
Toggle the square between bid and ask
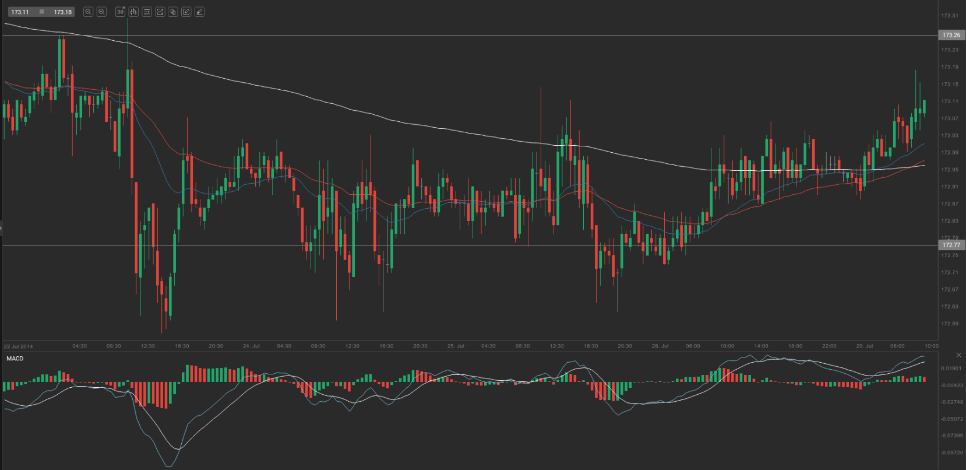[x=41, y=12]
